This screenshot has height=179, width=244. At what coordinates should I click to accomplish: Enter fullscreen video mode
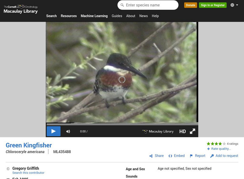192,131
